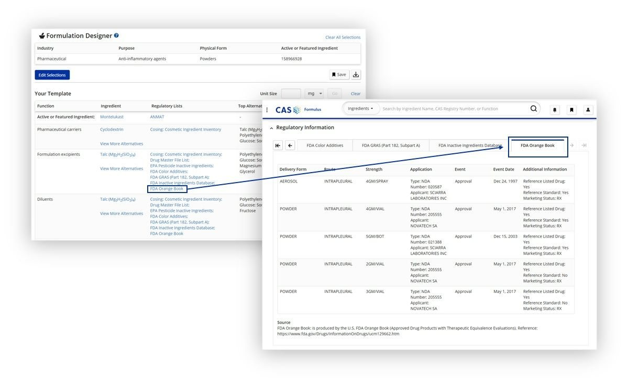Open the Cyclodextrin ingredient link
The image size is (628, 384).
[112, 130]
